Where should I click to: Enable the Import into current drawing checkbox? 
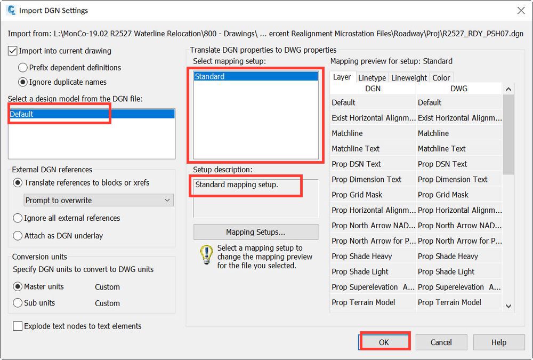(x=11, y=51)
